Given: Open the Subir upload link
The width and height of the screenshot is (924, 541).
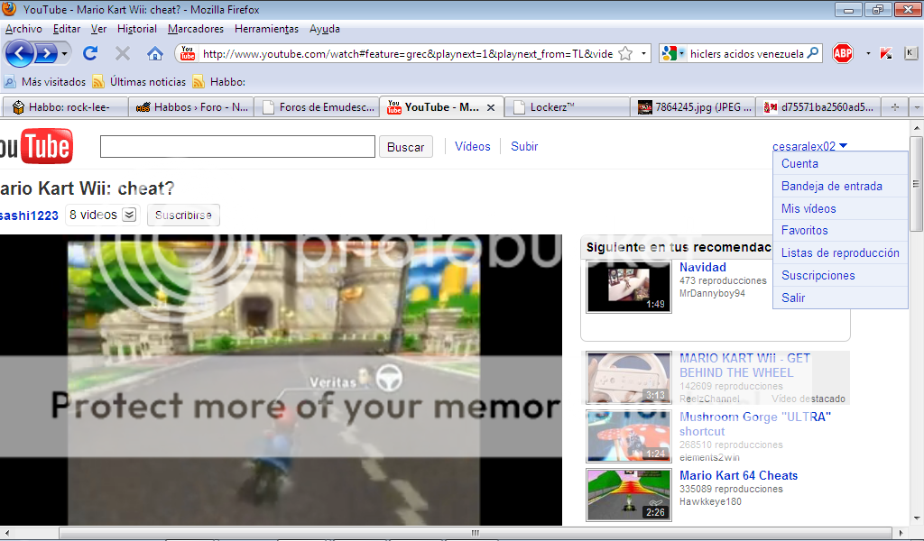Looking at the screenshot, I should [x=524, y=146].
